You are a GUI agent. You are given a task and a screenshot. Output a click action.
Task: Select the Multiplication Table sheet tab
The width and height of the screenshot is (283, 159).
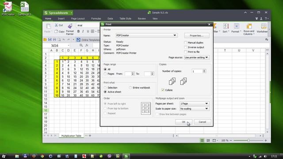coord(71,136)
